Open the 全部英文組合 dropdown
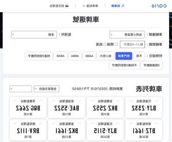This screenshot has height=142, width=172. click(46, 89)
